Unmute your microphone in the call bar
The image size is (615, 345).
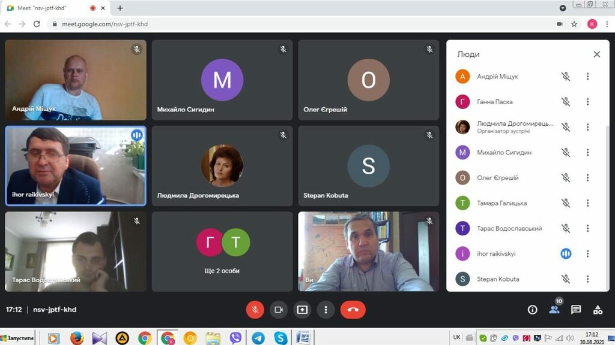(x=255, y=310)
